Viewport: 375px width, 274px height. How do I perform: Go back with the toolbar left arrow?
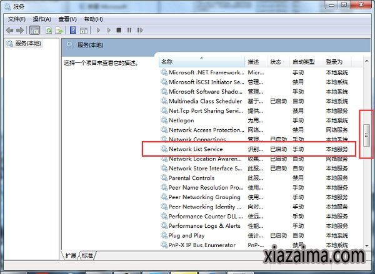(9, 30)
